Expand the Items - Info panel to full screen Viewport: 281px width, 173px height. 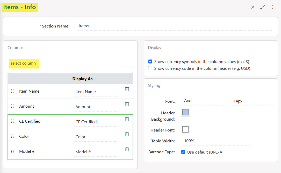click(x=263, y=7)
